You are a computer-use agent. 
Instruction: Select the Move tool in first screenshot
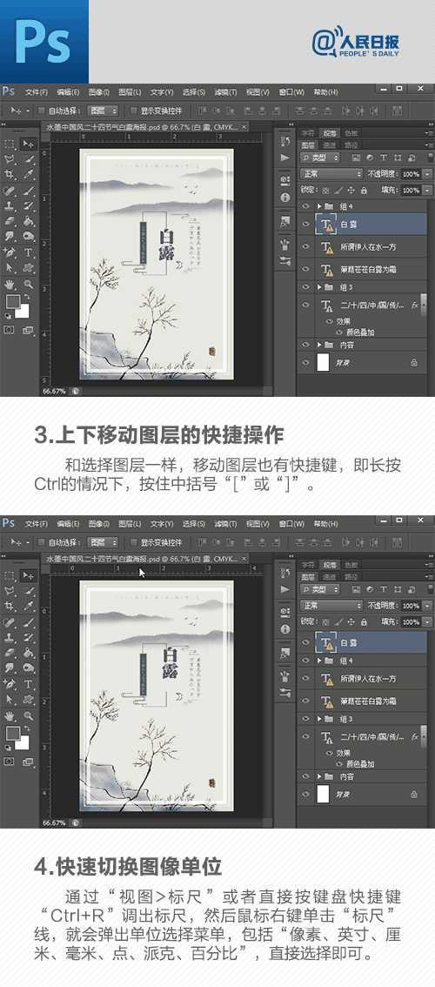pos(29,144)
